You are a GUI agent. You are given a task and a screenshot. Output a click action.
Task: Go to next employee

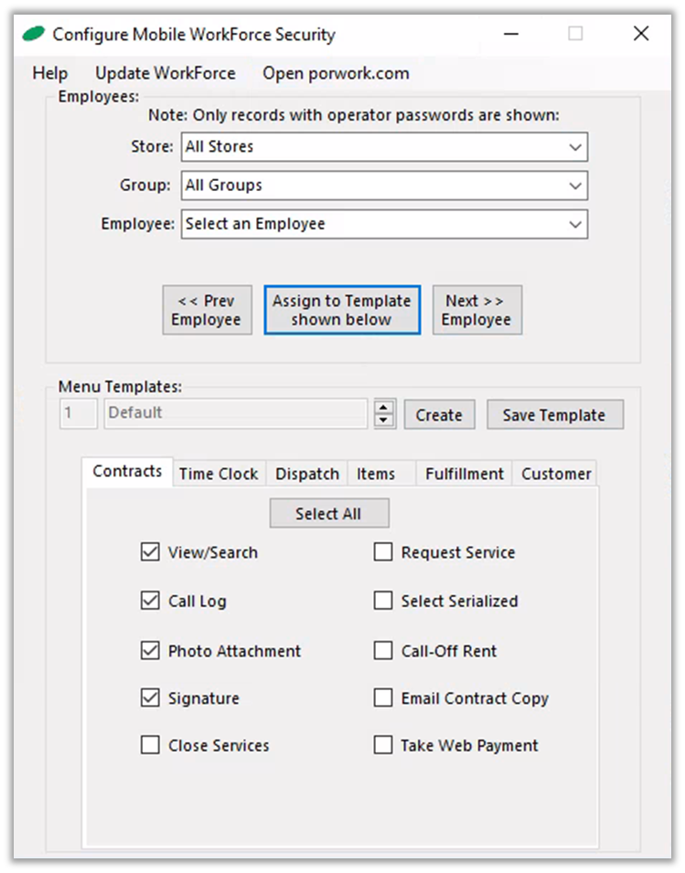(476, 310)
